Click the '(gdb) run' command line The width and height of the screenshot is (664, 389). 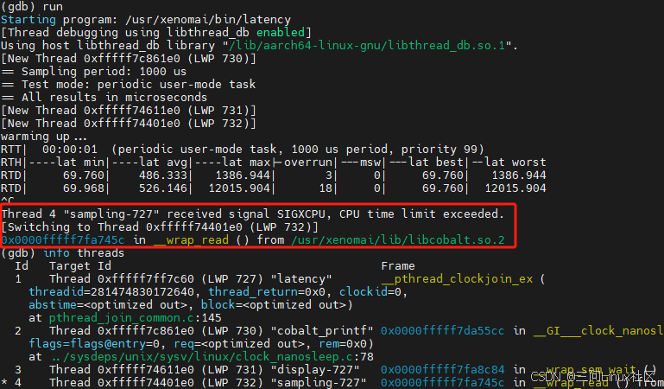[x=32, y=7]
